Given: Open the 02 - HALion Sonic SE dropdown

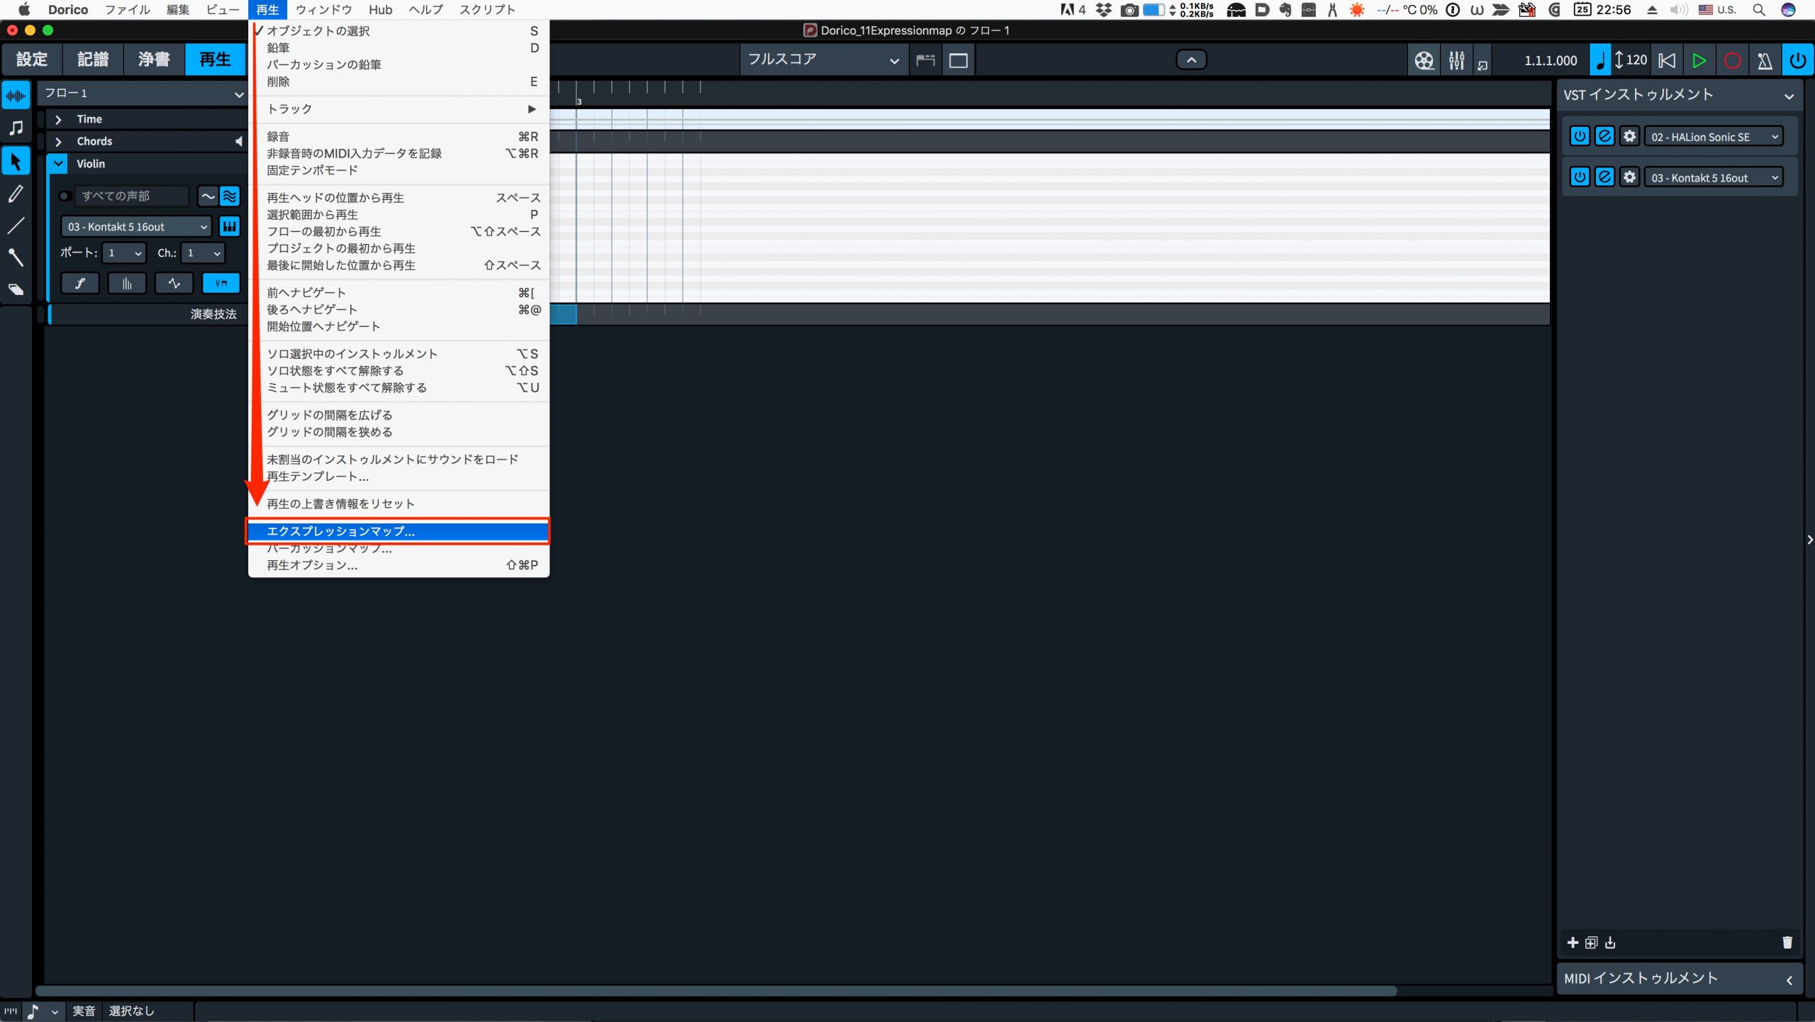Looking at the screenshot, I should coord(1714,136).
